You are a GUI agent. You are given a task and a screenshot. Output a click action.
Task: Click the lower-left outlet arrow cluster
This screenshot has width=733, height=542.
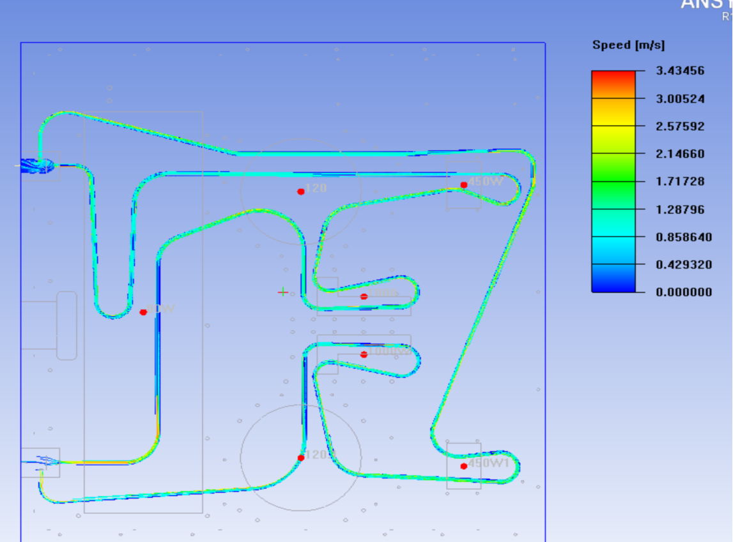45,460
